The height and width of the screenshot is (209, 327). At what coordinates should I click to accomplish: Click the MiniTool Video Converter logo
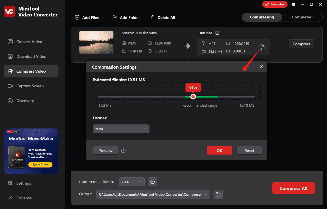pos(9,11)
